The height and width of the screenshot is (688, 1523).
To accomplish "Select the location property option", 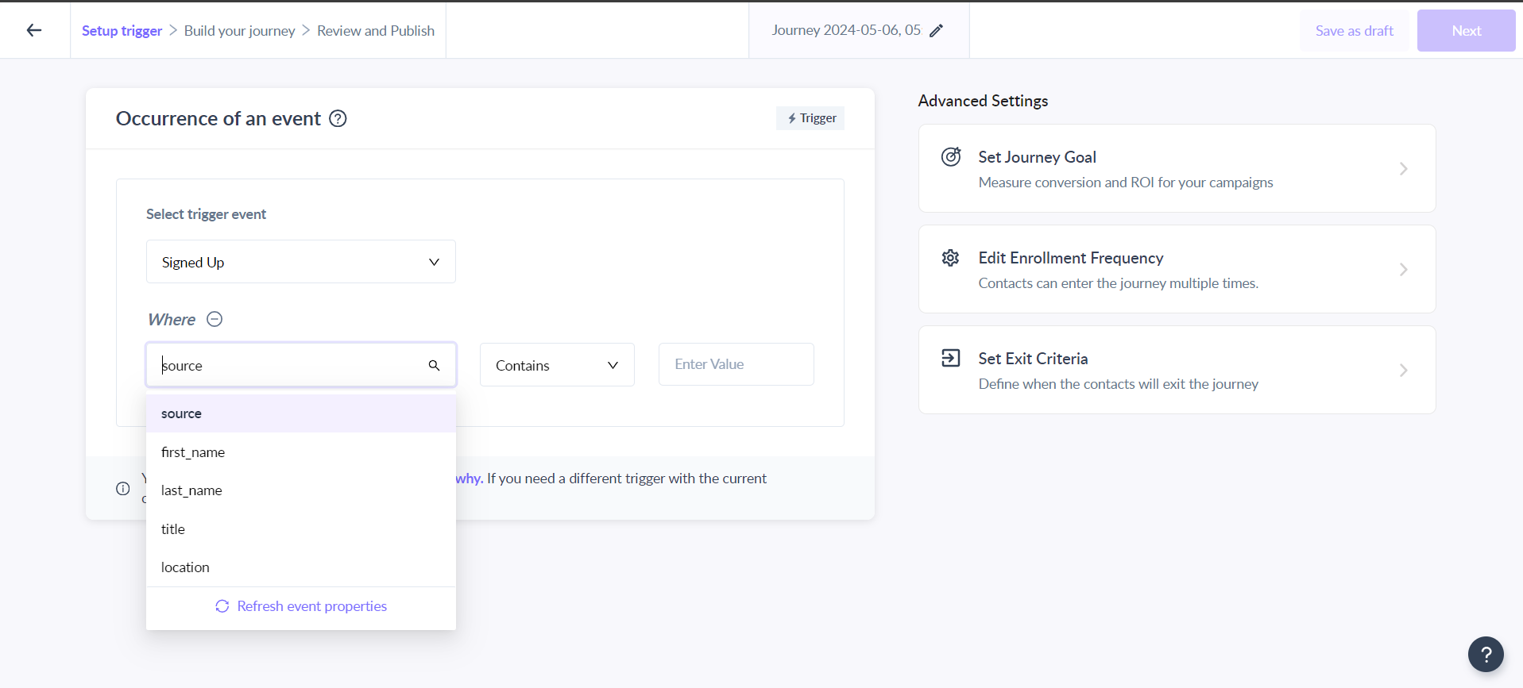I will coord(301,567).
